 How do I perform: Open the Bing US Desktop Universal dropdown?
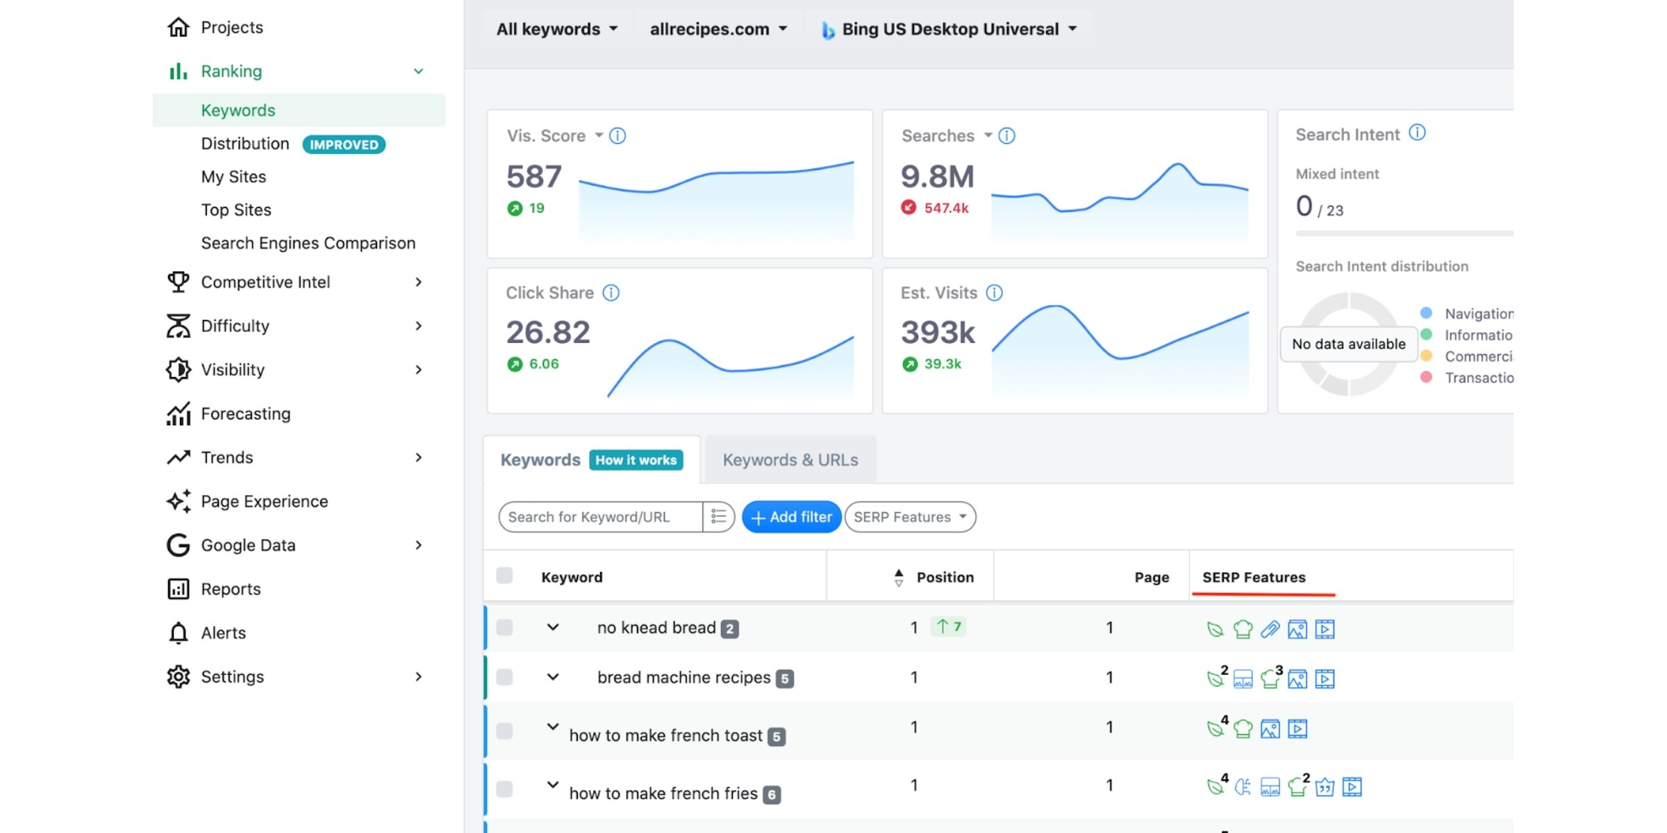(949, 29)
